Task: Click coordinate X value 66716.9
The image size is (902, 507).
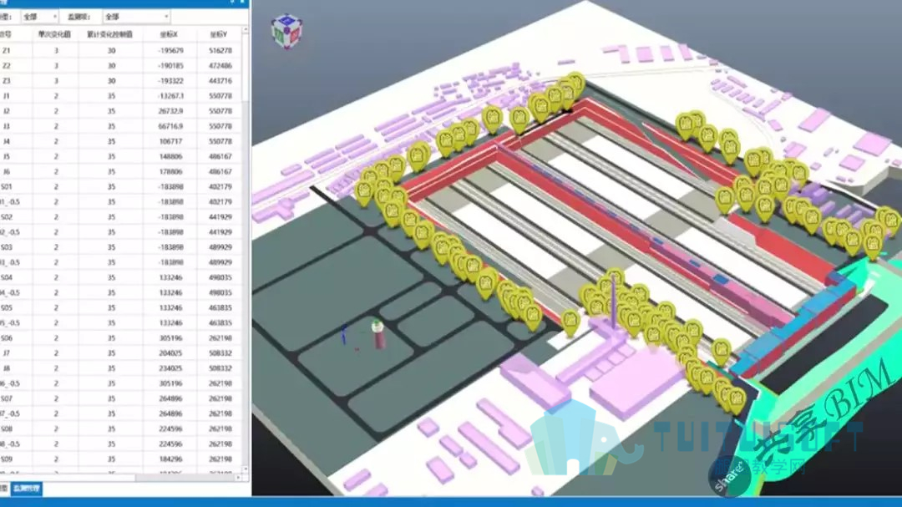Action: tap(170, 126)
